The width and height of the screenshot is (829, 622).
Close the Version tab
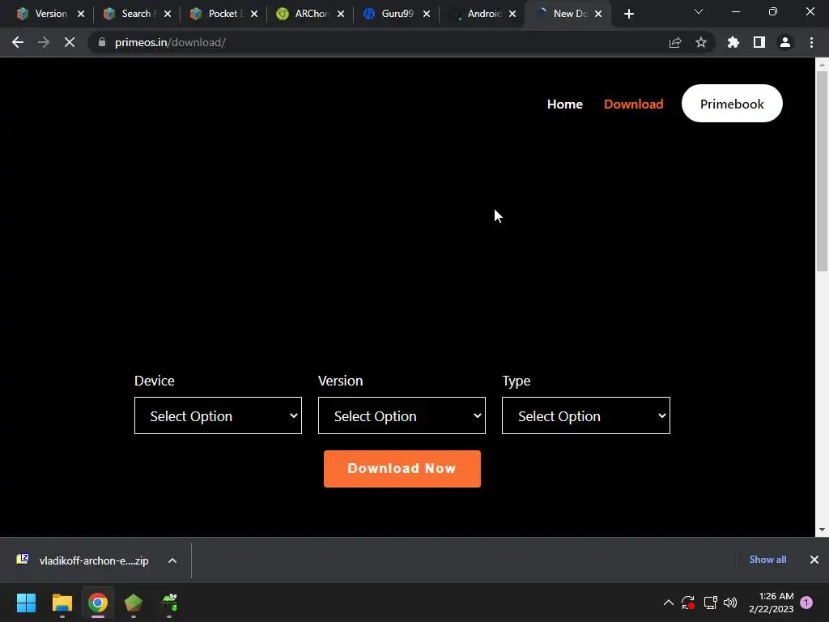(x=81, y=14)
